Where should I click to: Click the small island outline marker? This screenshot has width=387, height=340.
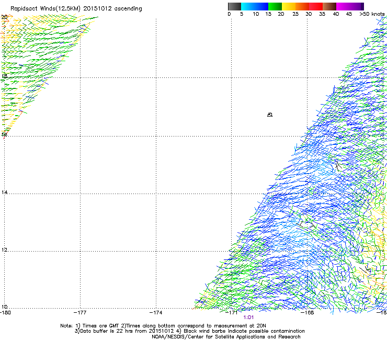tap(270, 115)
